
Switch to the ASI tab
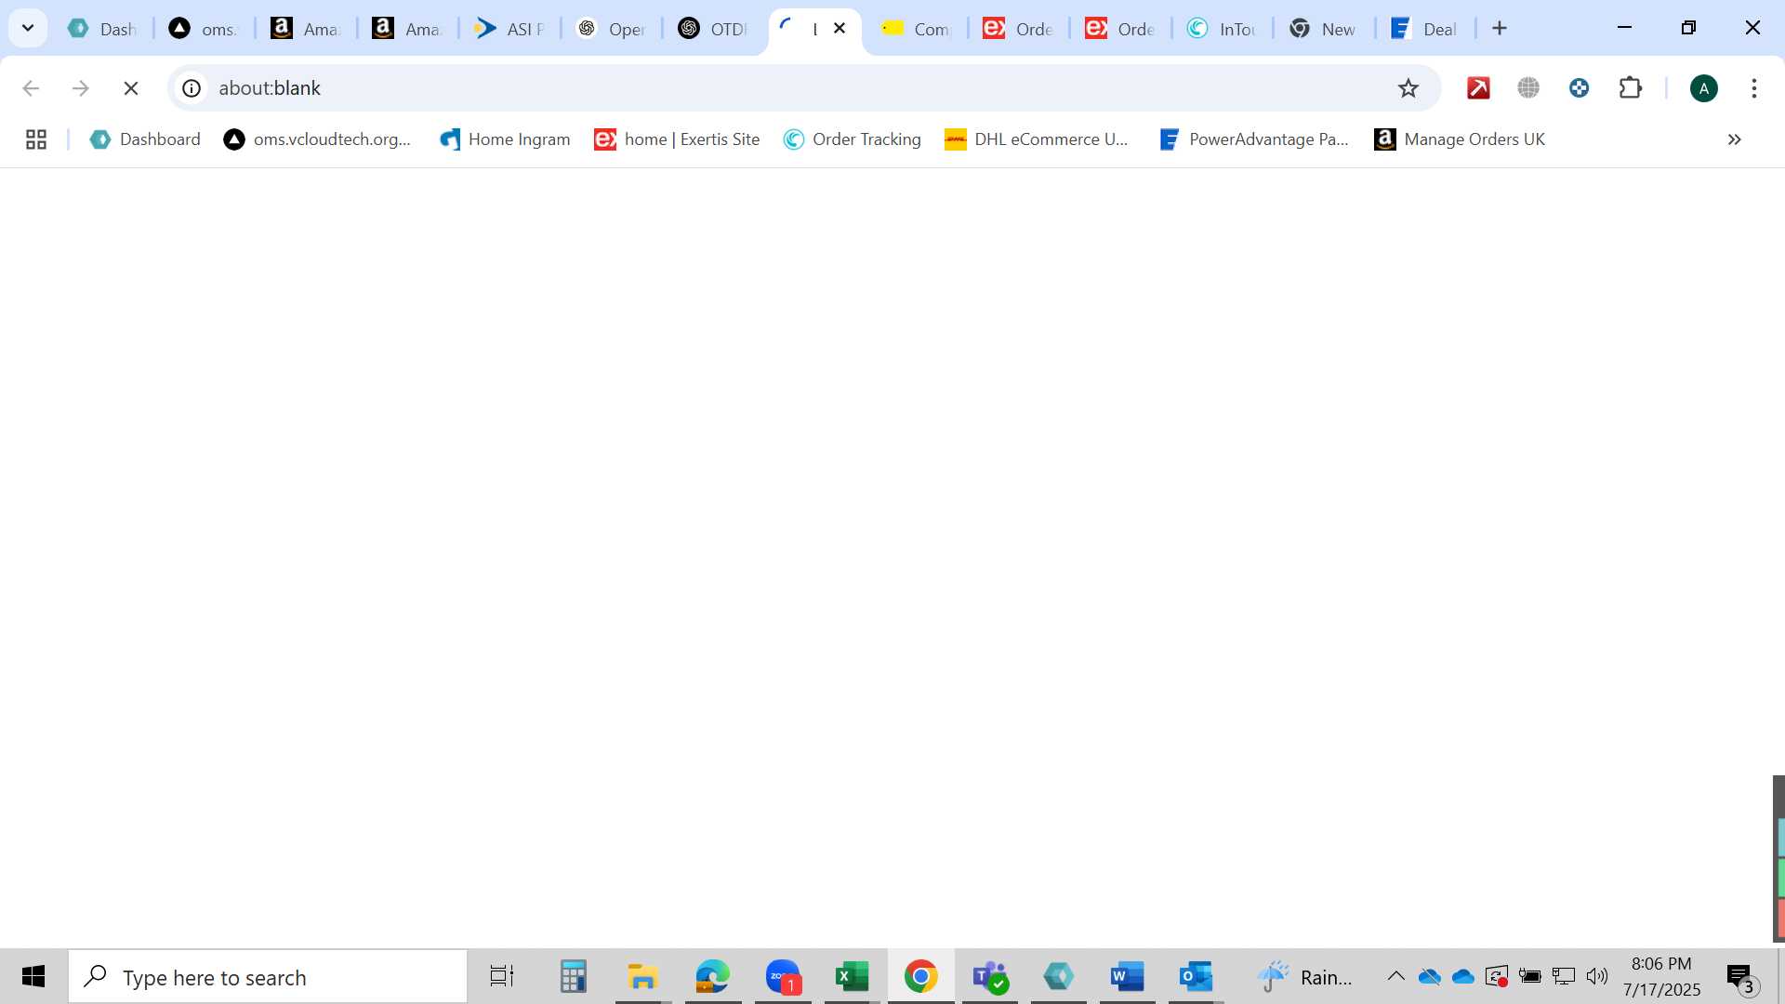[509, 29]
